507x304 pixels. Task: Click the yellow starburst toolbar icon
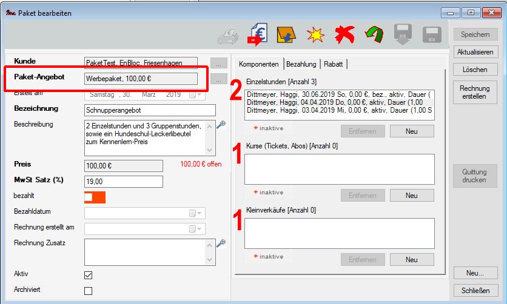click(315, 35)
